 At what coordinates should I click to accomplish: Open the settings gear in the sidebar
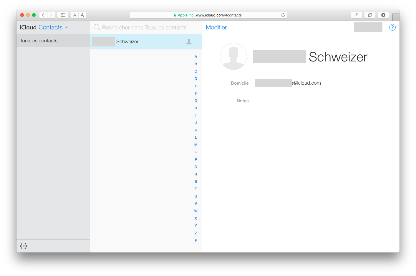pyautogui.click(x=24, y=246)
